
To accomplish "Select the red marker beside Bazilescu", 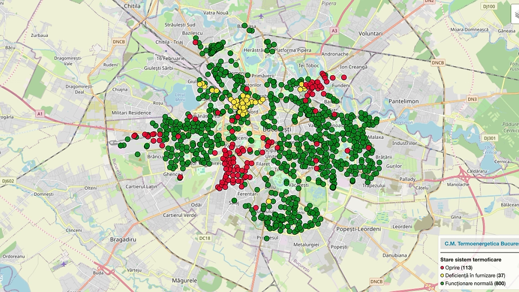I will [x=195, y=42].
